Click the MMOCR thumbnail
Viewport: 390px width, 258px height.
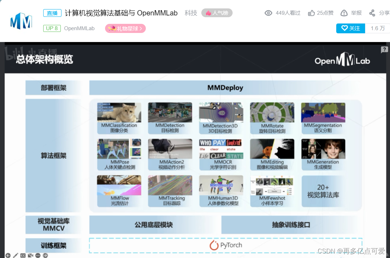pyautogui.click(x=221, y=149)
